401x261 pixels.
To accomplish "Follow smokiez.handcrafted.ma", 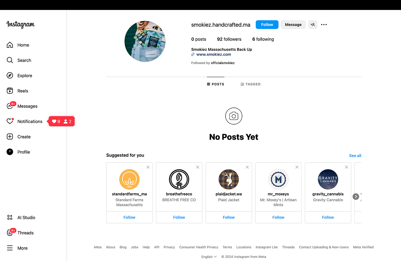I will [x=267, y=25].
